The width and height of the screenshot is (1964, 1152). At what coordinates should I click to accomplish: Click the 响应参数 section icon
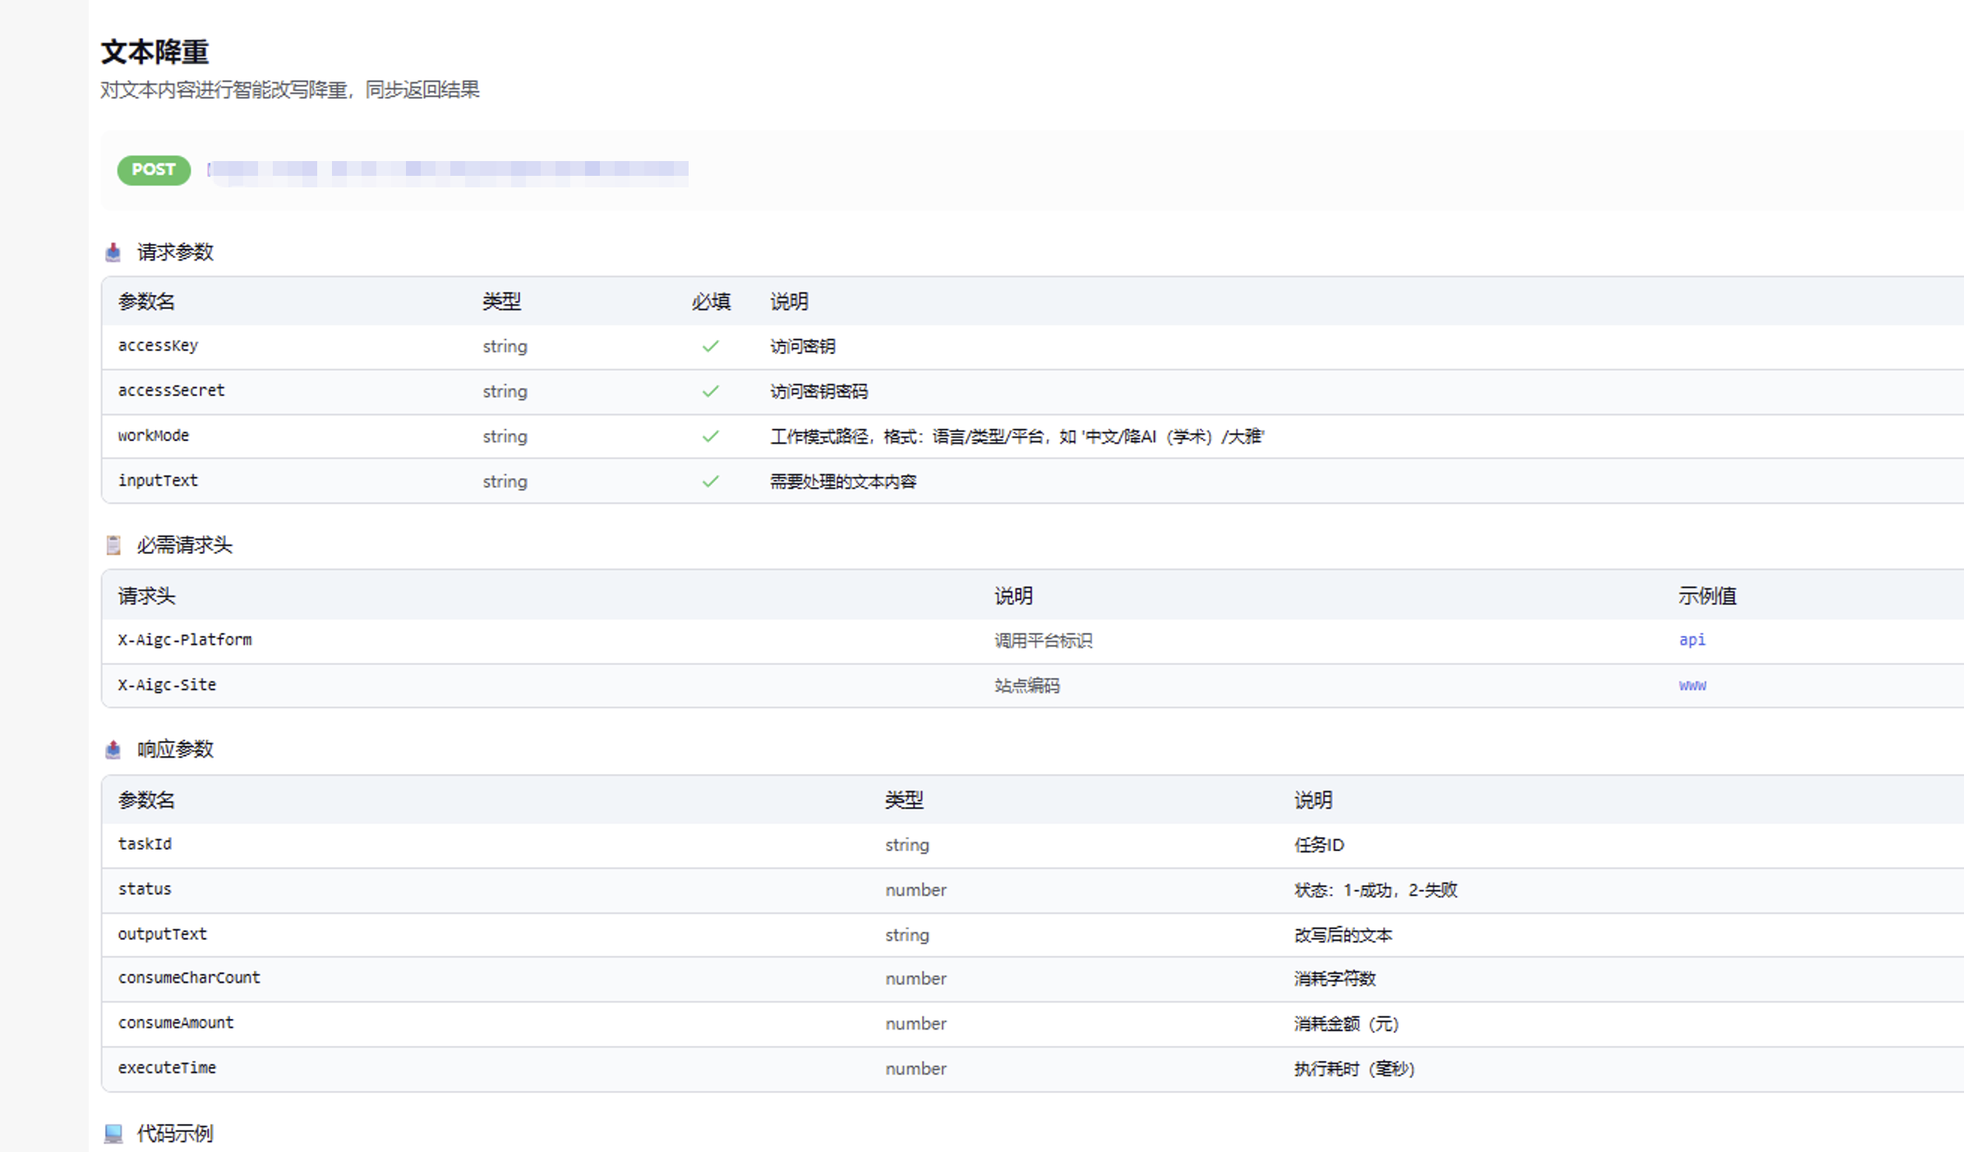(113, 749)
